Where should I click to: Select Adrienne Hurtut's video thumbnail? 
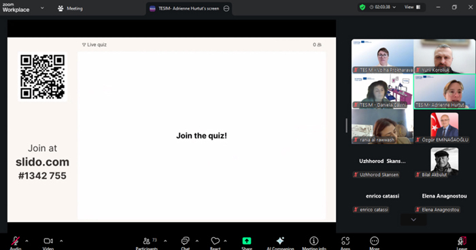[x=445, y=91]
